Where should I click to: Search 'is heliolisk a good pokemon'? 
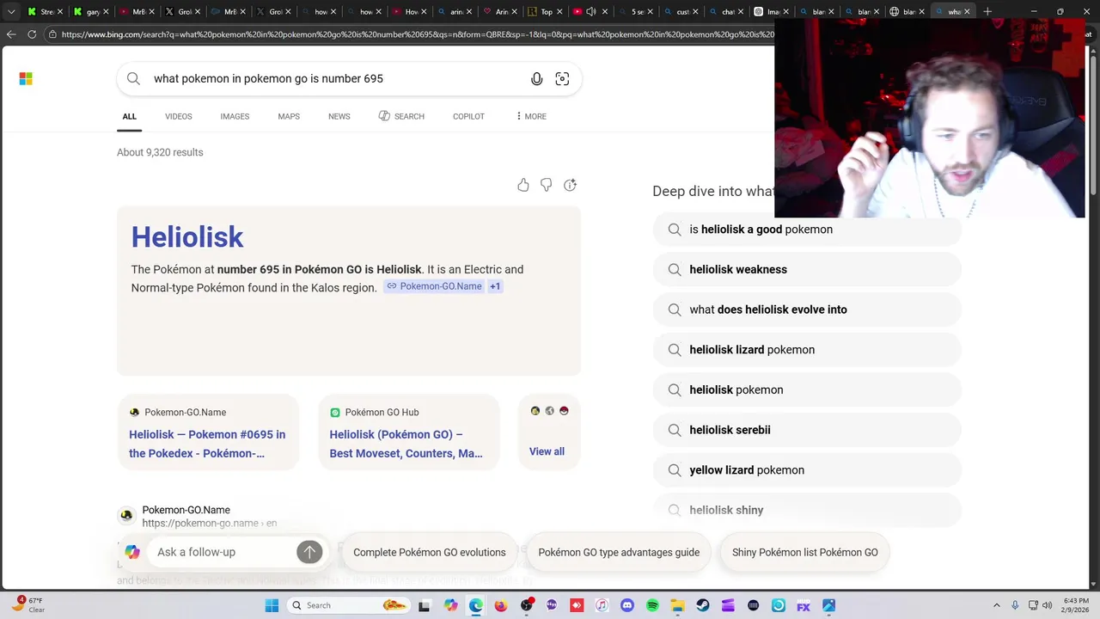tap(807, 230)
